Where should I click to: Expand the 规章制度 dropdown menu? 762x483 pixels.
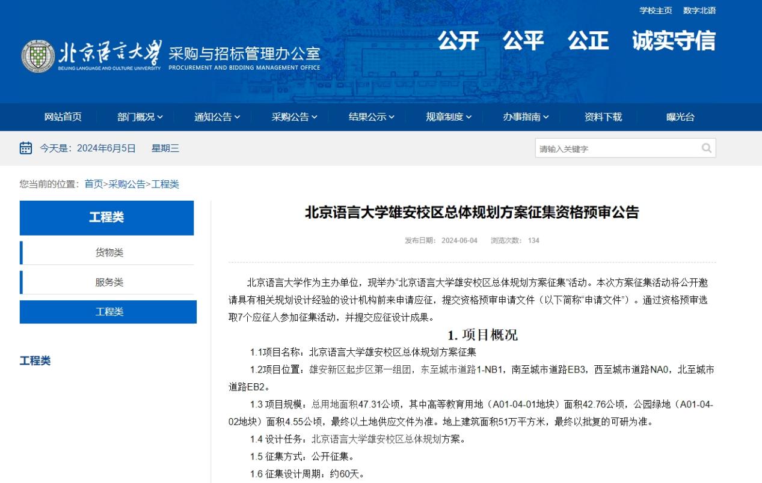pyautogui.click(x=449, y=117)
